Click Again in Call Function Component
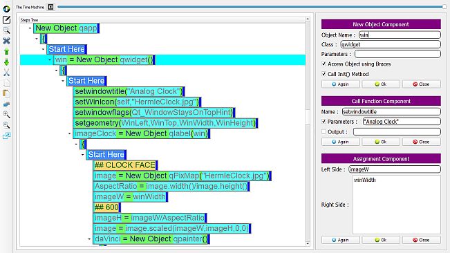The height and width of the screenshot is (253, 450). pyautogui.click(x=340, y=142)
